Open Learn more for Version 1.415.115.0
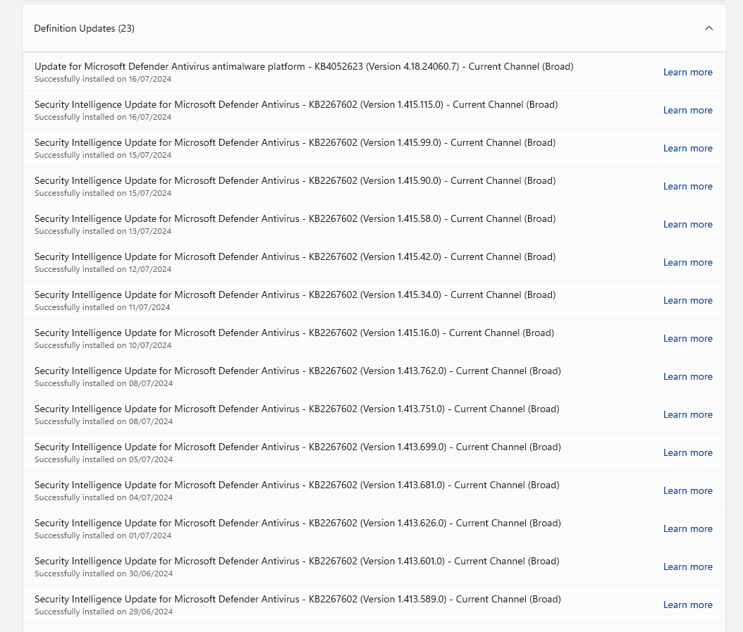The width and height of the screenshot is (743, 632). (x=687, y=110)
